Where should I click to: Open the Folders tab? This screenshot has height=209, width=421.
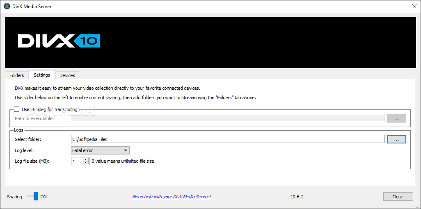click(x=17, y=75)
